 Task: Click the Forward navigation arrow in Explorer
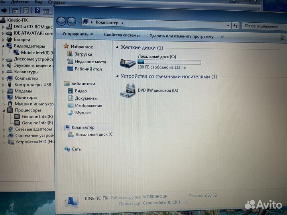pyautogui.click(x=71, y=22)
